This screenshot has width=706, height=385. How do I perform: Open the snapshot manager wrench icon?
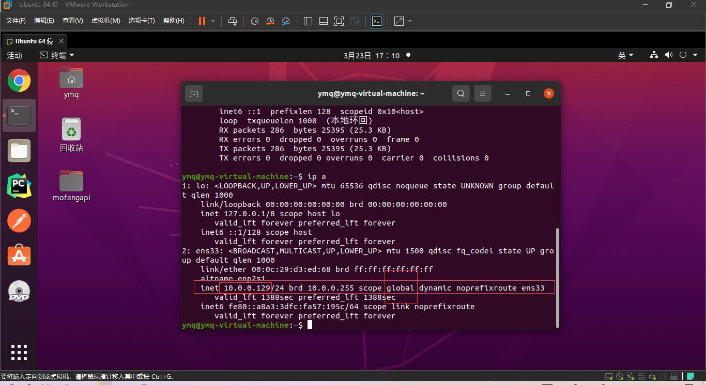(x=286, y=21)
